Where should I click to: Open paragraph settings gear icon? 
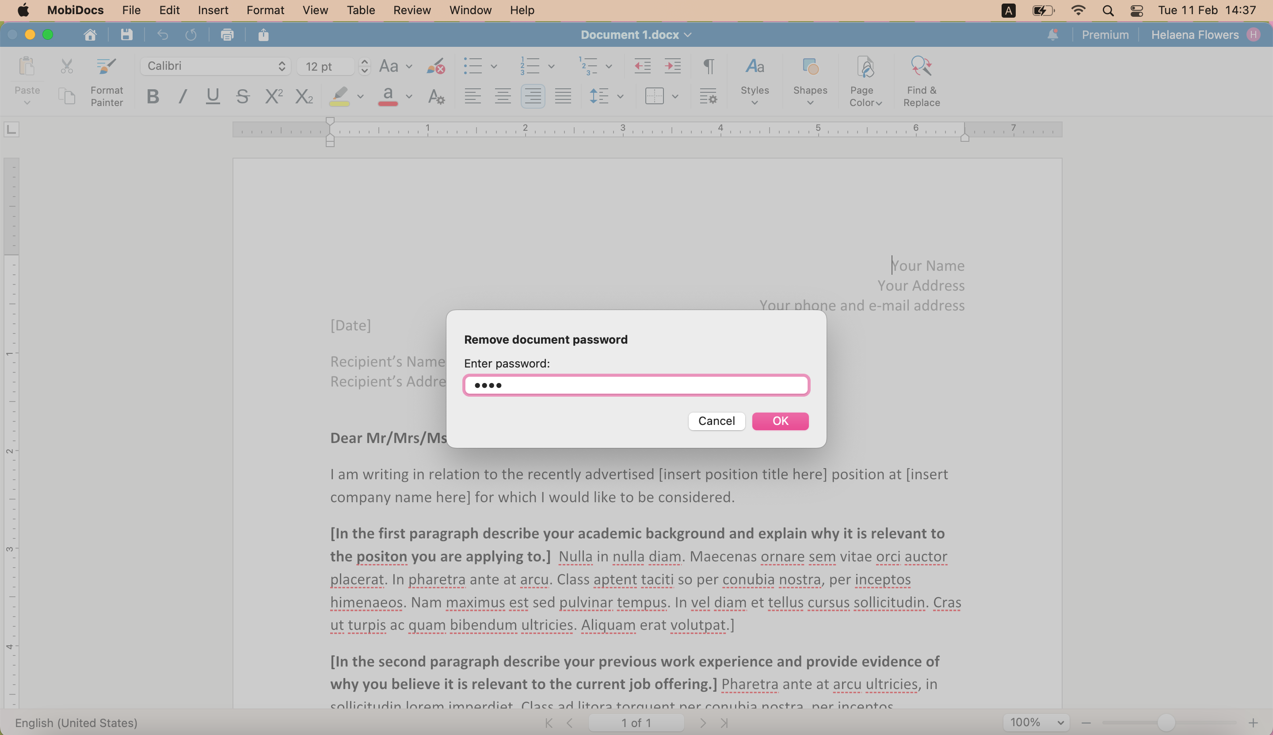(708, 96)
